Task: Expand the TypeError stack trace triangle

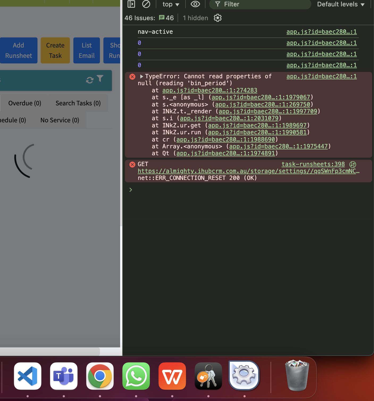Action: (141, 76)
